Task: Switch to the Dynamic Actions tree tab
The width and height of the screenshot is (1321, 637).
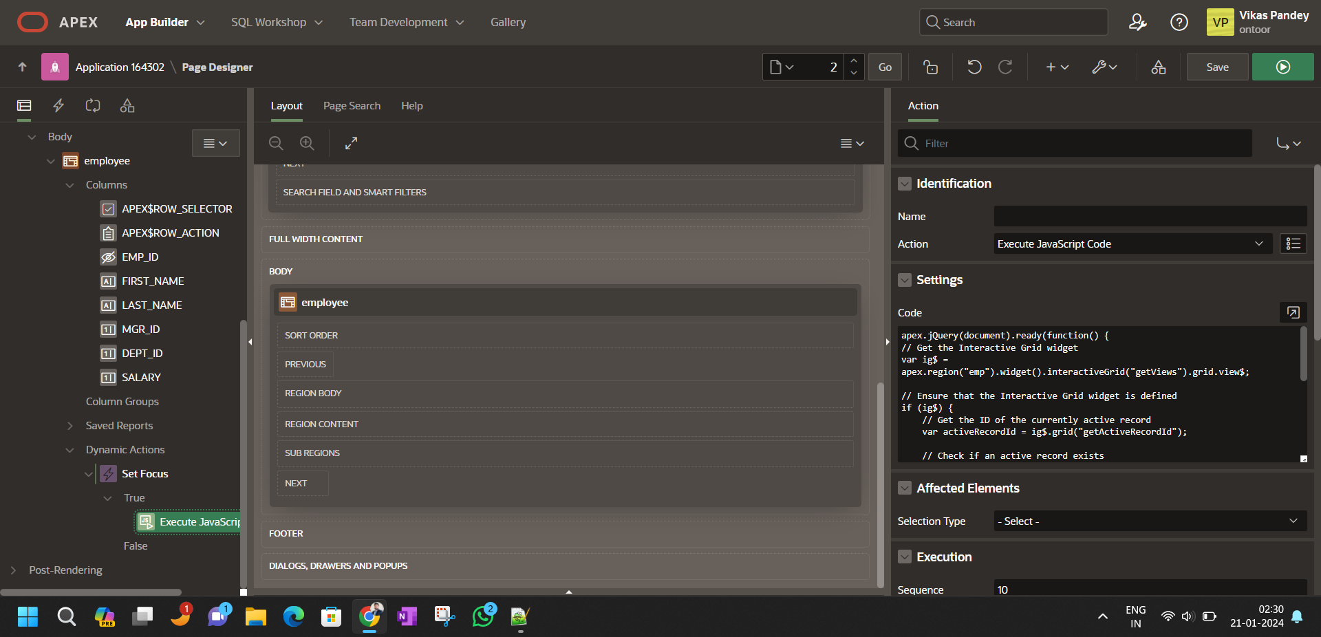Action: tap(58, 105)
